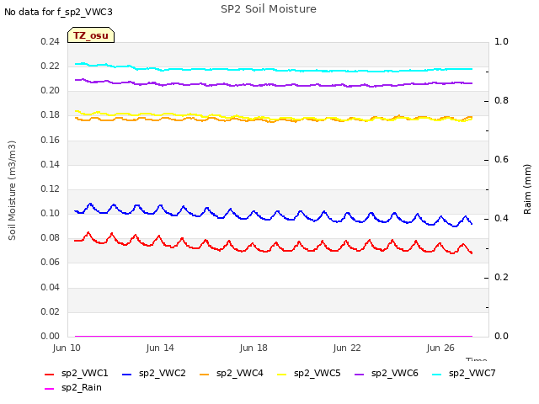
Task: Click the chart title SP2 Soil Moisture
Action: [x=269, y=9]
